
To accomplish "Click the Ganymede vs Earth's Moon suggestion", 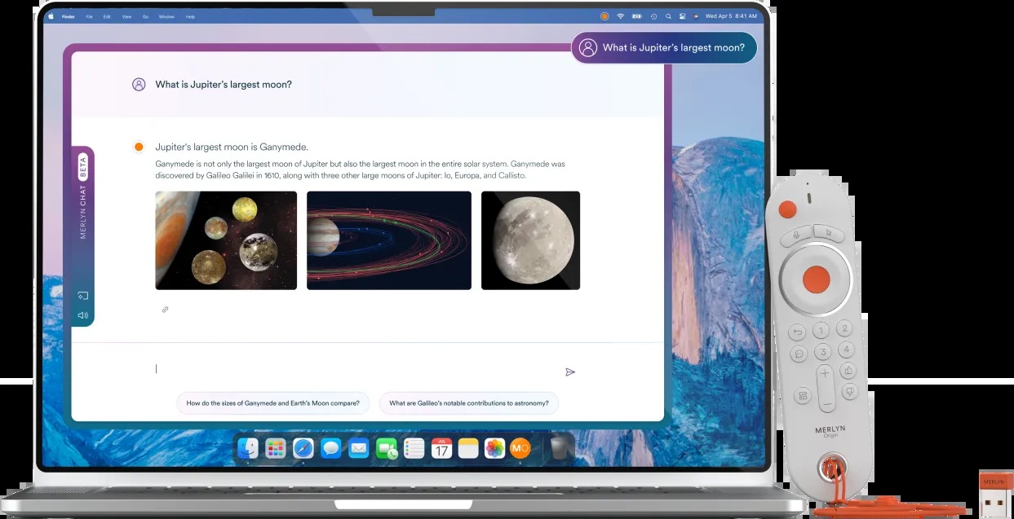I will click(x=273, y=402).
